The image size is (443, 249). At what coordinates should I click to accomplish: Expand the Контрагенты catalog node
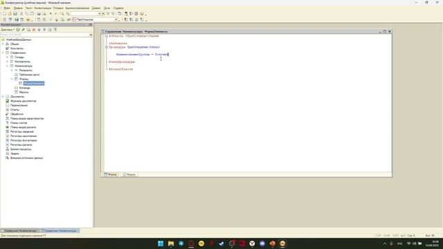click(x=8, y=62)
